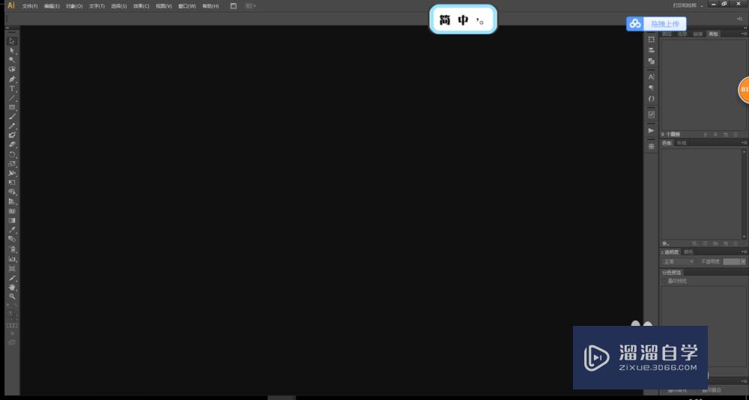Open the Actions panel play icon
Viewport: 749px width, 400px height.
tap(651, 130)
